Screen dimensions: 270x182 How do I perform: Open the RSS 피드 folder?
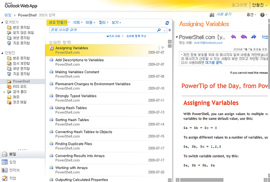click(x=19, y=86)
